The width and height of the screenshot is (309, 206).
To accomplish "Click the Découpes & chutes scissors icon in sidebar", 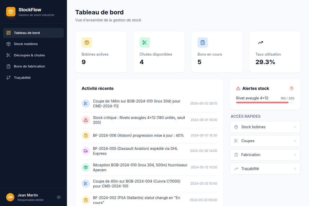I will (8, 55).
